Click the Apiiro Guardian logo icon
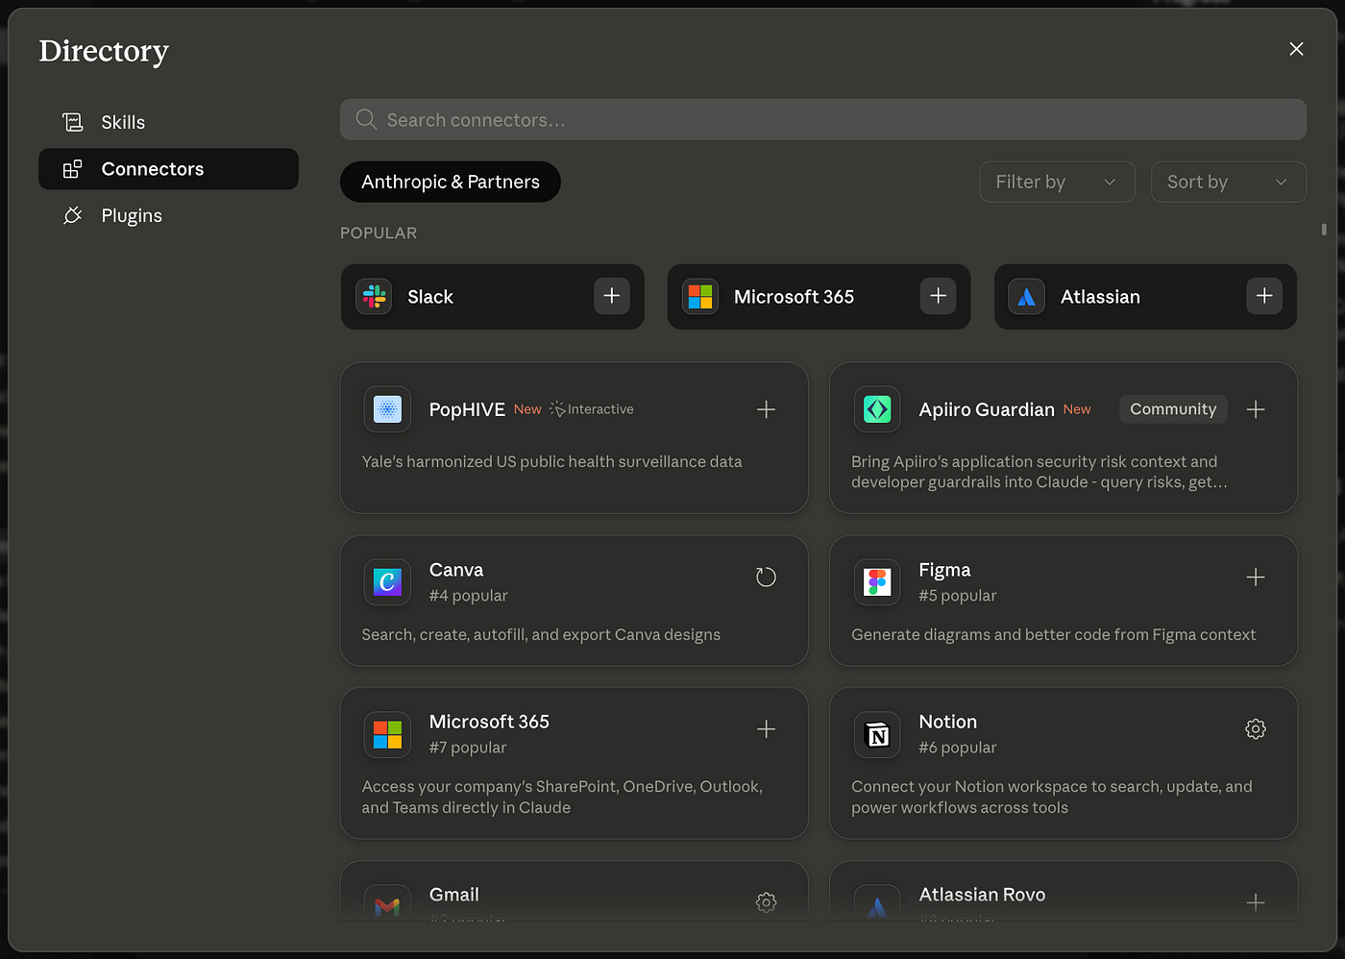This screenshot has width=1345, height=959. pyautogui.click(x=877, y=409)
